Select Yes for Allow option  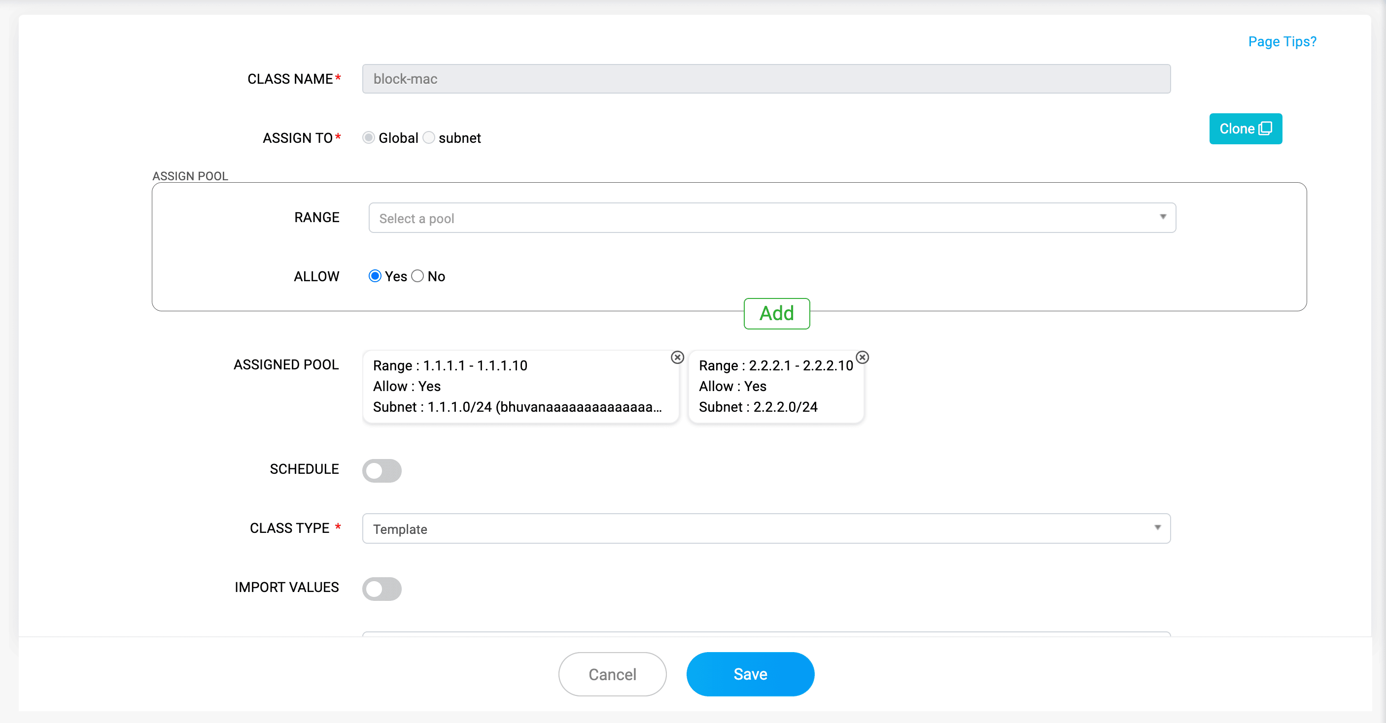[x=375, y=276]
